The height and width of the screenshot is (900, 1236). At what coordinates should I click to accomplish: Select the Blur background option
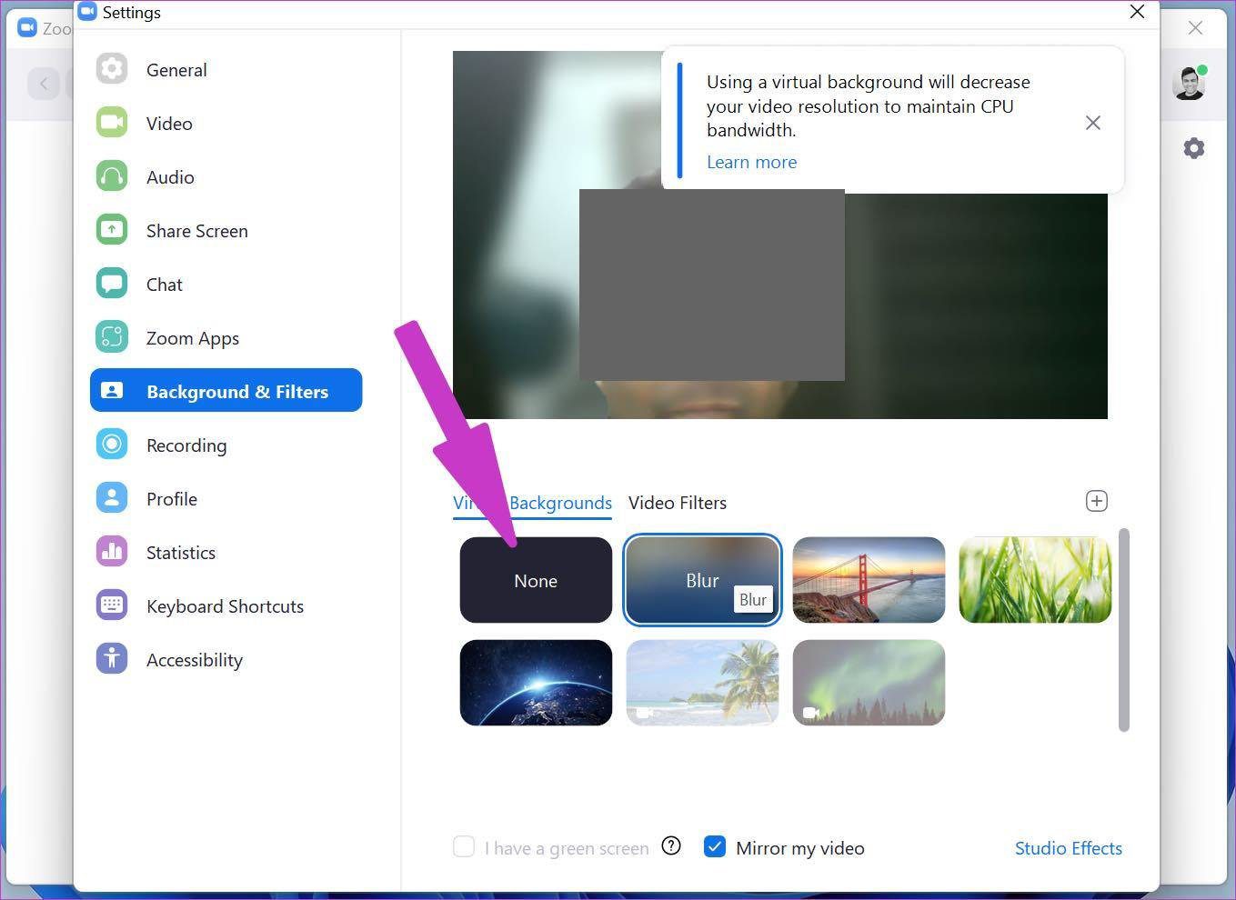(x=702, y=580)
